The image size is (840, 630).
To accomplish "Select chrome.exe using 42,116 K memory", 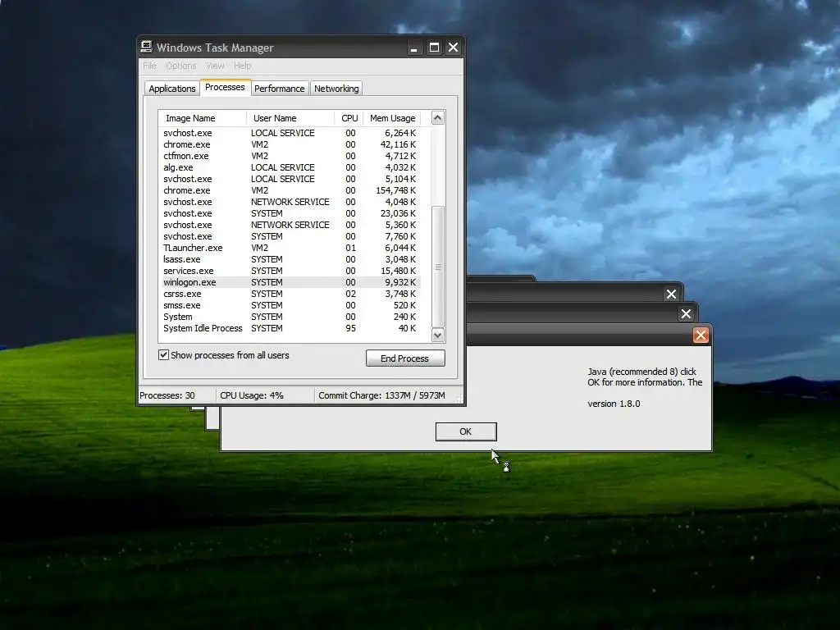I will tap(290, 144).
